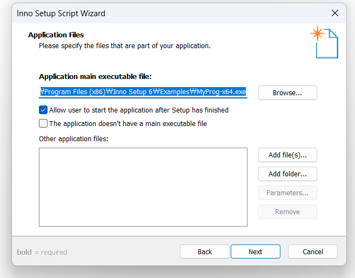Viewport: 355px width, 278px height.
Task: Proceed with the Next button
Action: click(256, 251)
